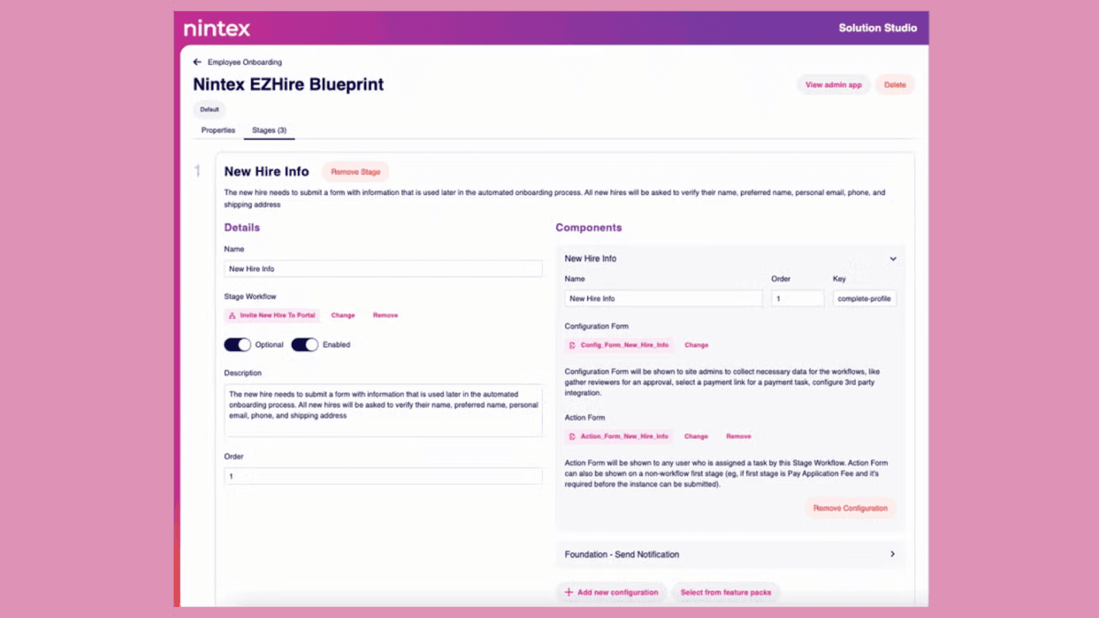This screenshot has height=618, width=1099.
Task: Click Select from feature packs
Action: pos(725,592)
